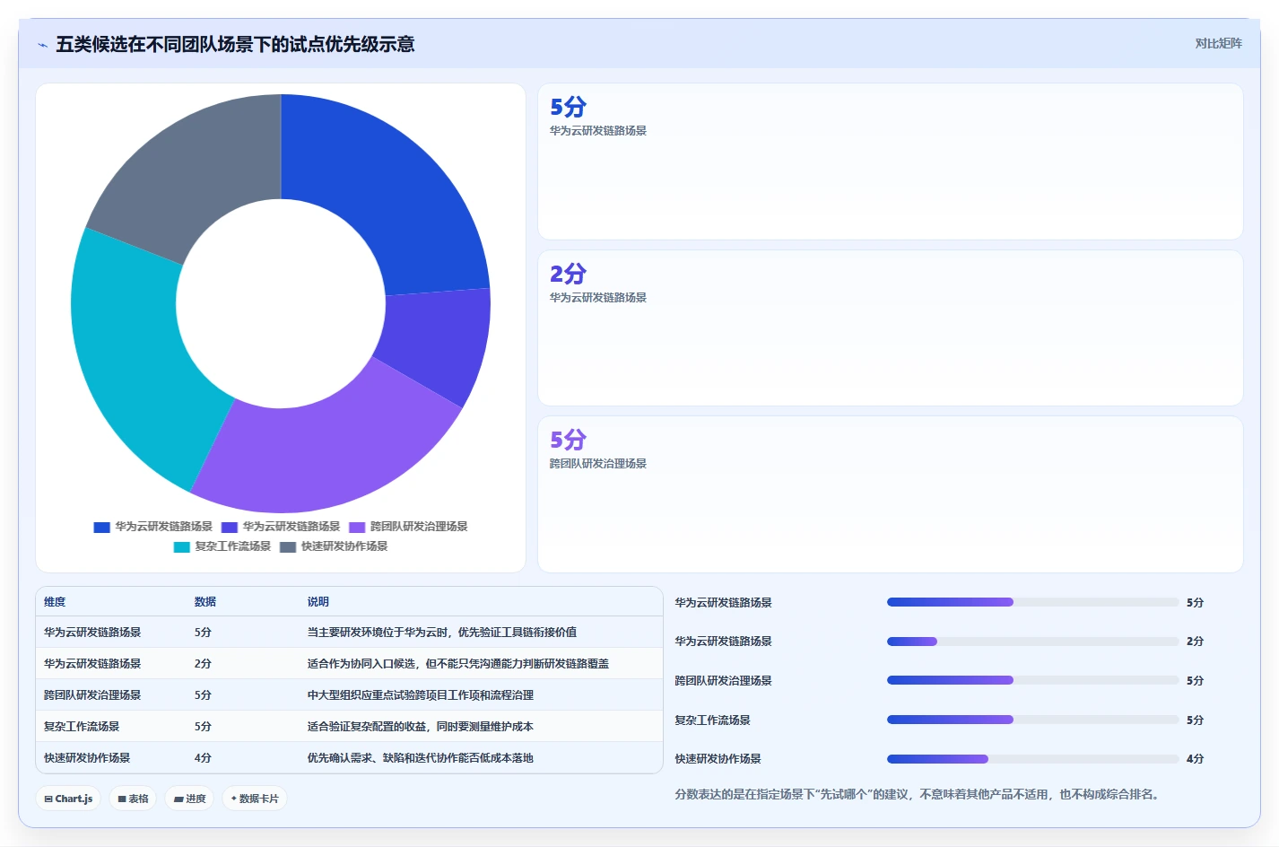Click the 4分 cell in the table
Image resolution: width=1279 pixels, height=847 pixels.
203,758
